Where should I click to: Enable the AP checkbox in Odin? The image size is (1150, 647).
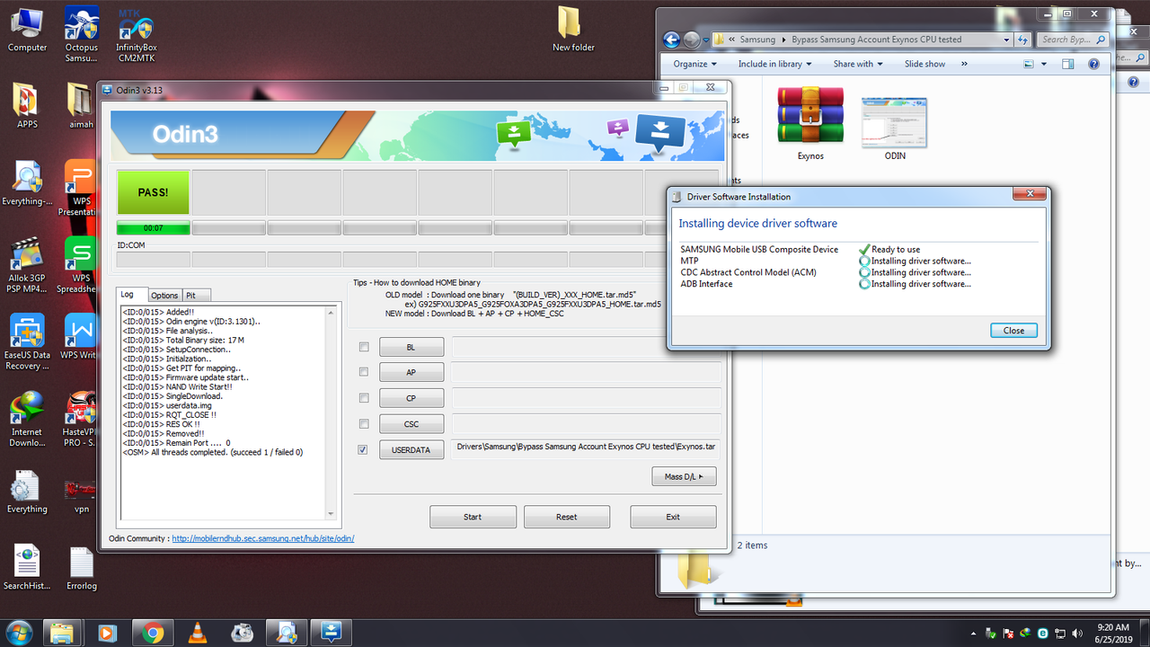tap(364, 371)
